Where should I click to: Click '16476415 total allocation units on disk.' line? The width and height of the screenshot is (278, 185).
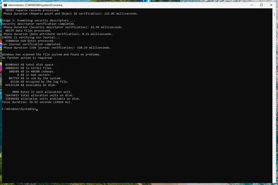[x=39, y=95]
